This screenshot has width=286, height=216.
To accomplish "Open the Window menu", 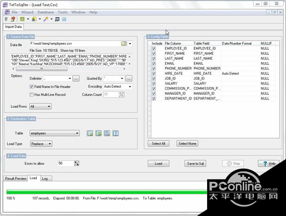I will [78, 12].
